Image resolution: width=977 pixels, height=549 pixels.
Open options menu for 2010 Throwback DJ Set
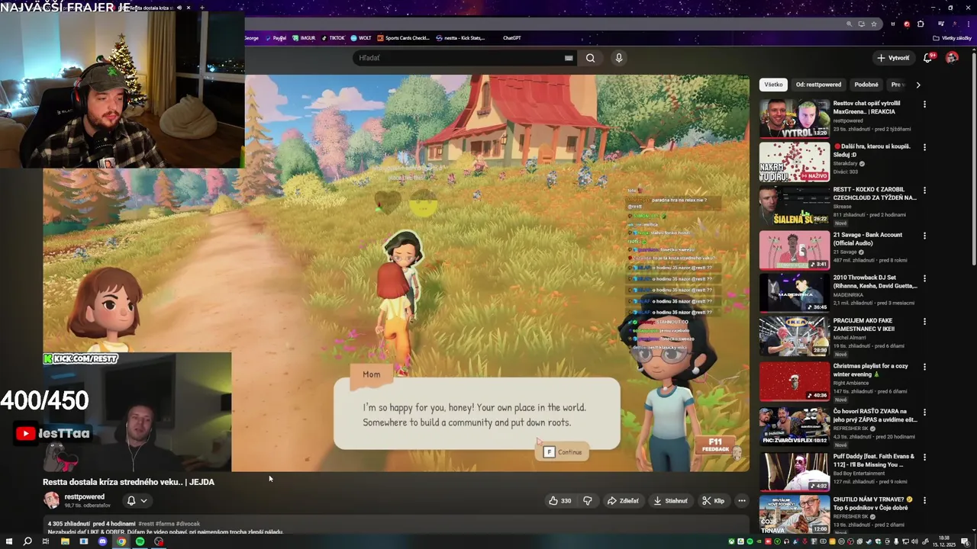[924, 278]
